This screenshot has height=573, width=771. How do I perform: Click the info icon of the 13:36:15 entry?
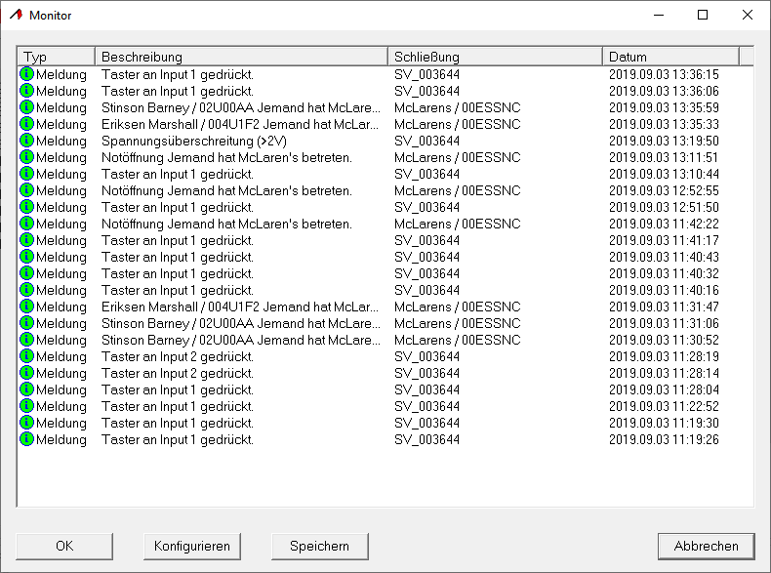click(x=26, y=74)
